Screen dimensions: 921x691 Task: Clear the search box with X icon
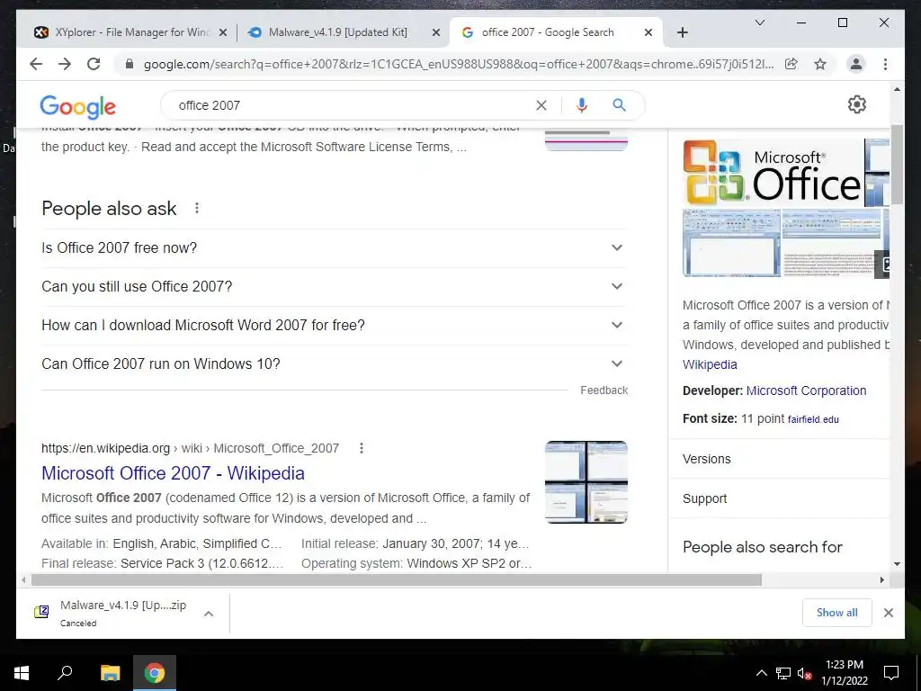pos(541,105)
